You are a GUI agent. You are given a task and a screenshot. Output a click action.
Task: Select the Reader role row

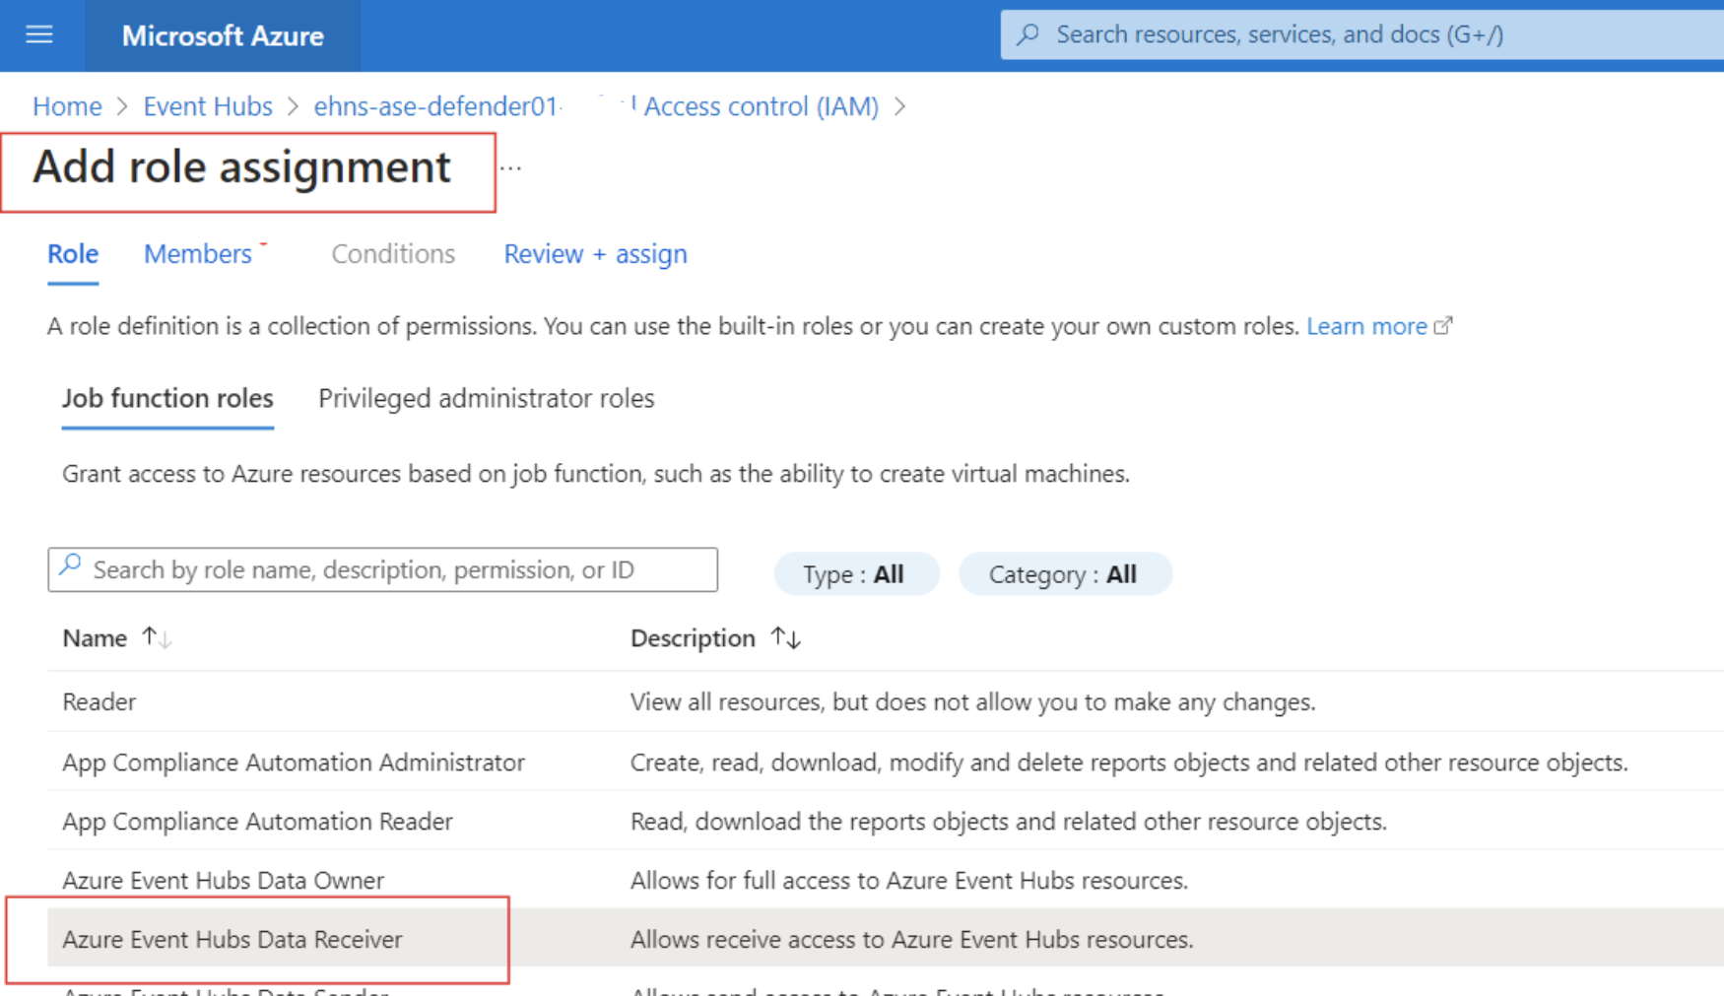coord(886,701)
